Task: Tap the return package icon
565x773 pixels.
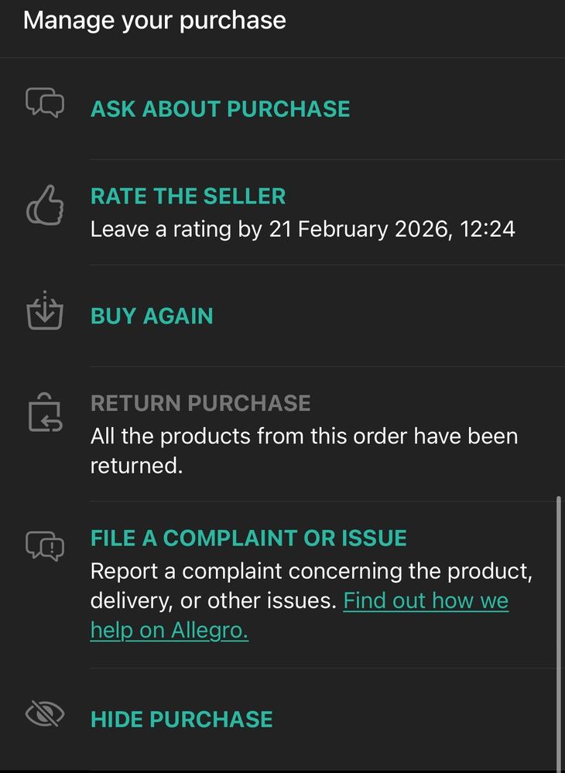Action: tap(45, 413)
